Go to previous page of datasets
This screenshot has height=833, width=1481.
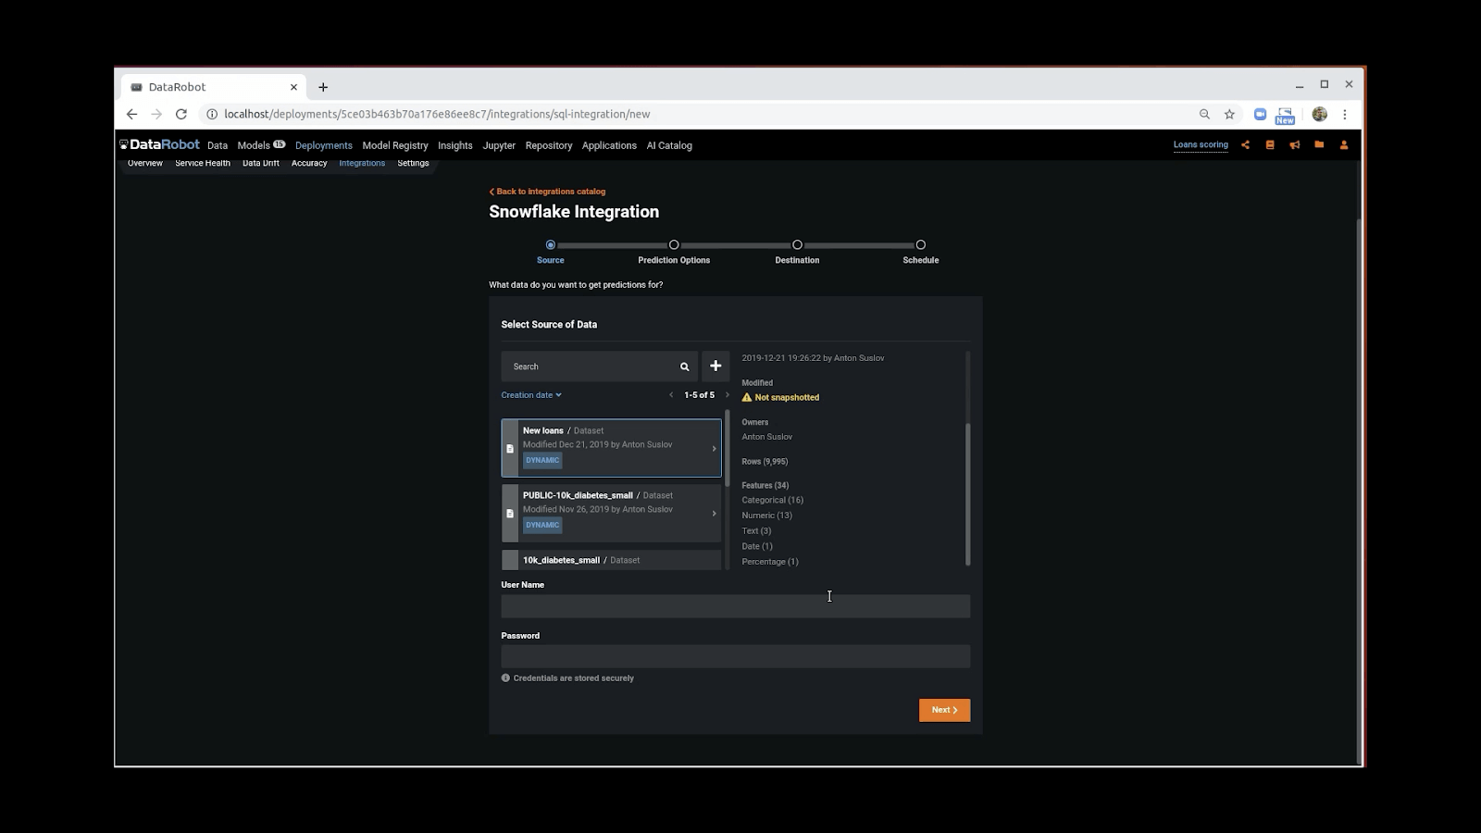(x=671, y=395)
